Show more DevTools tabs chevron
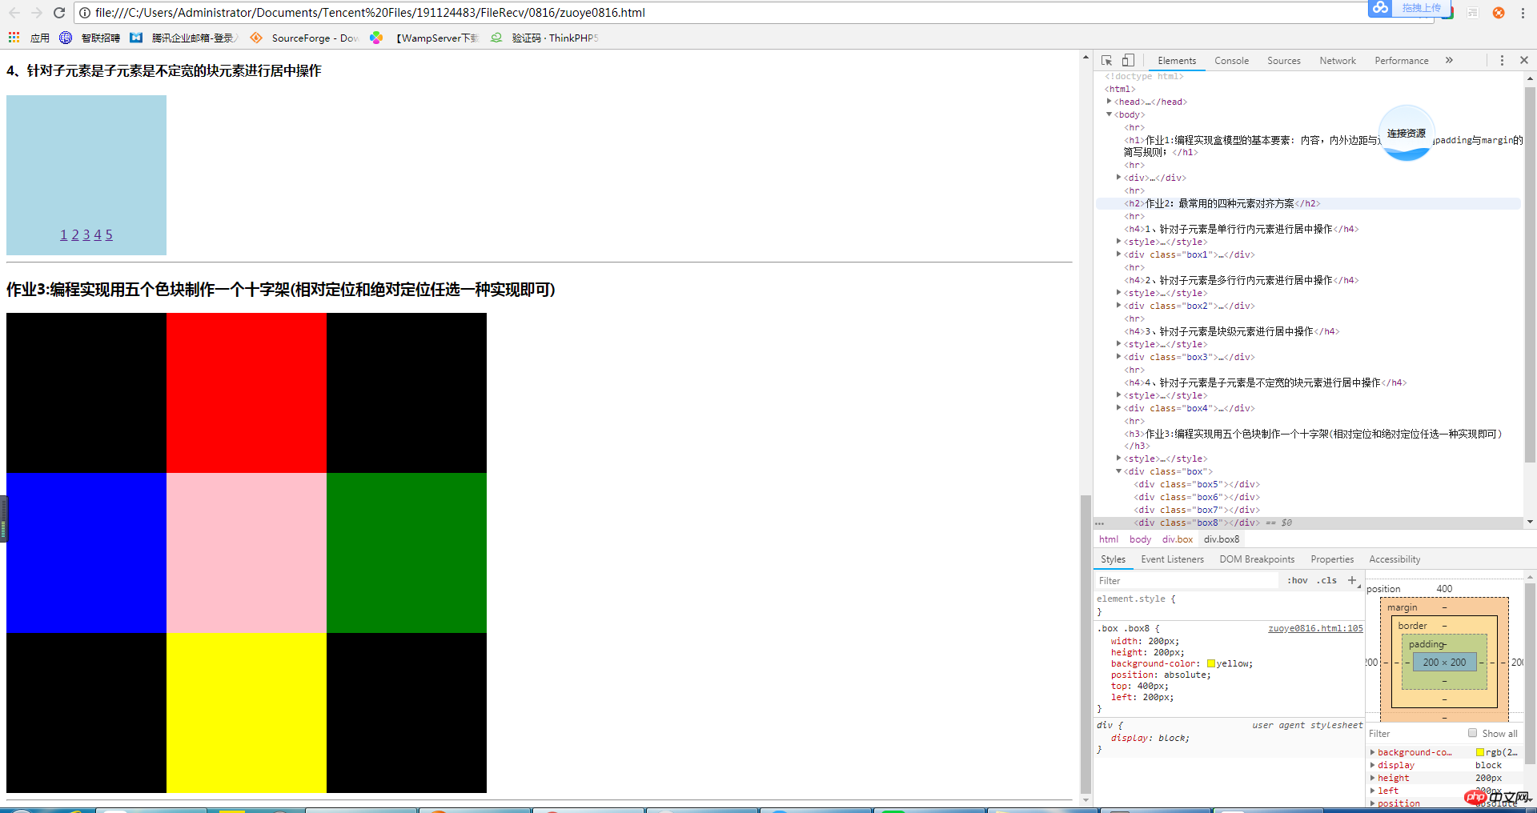 click(1449, 61)
